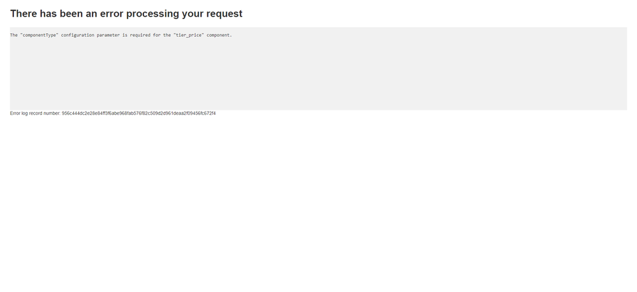Select the "tier_price" text in the message

point(189,35)
